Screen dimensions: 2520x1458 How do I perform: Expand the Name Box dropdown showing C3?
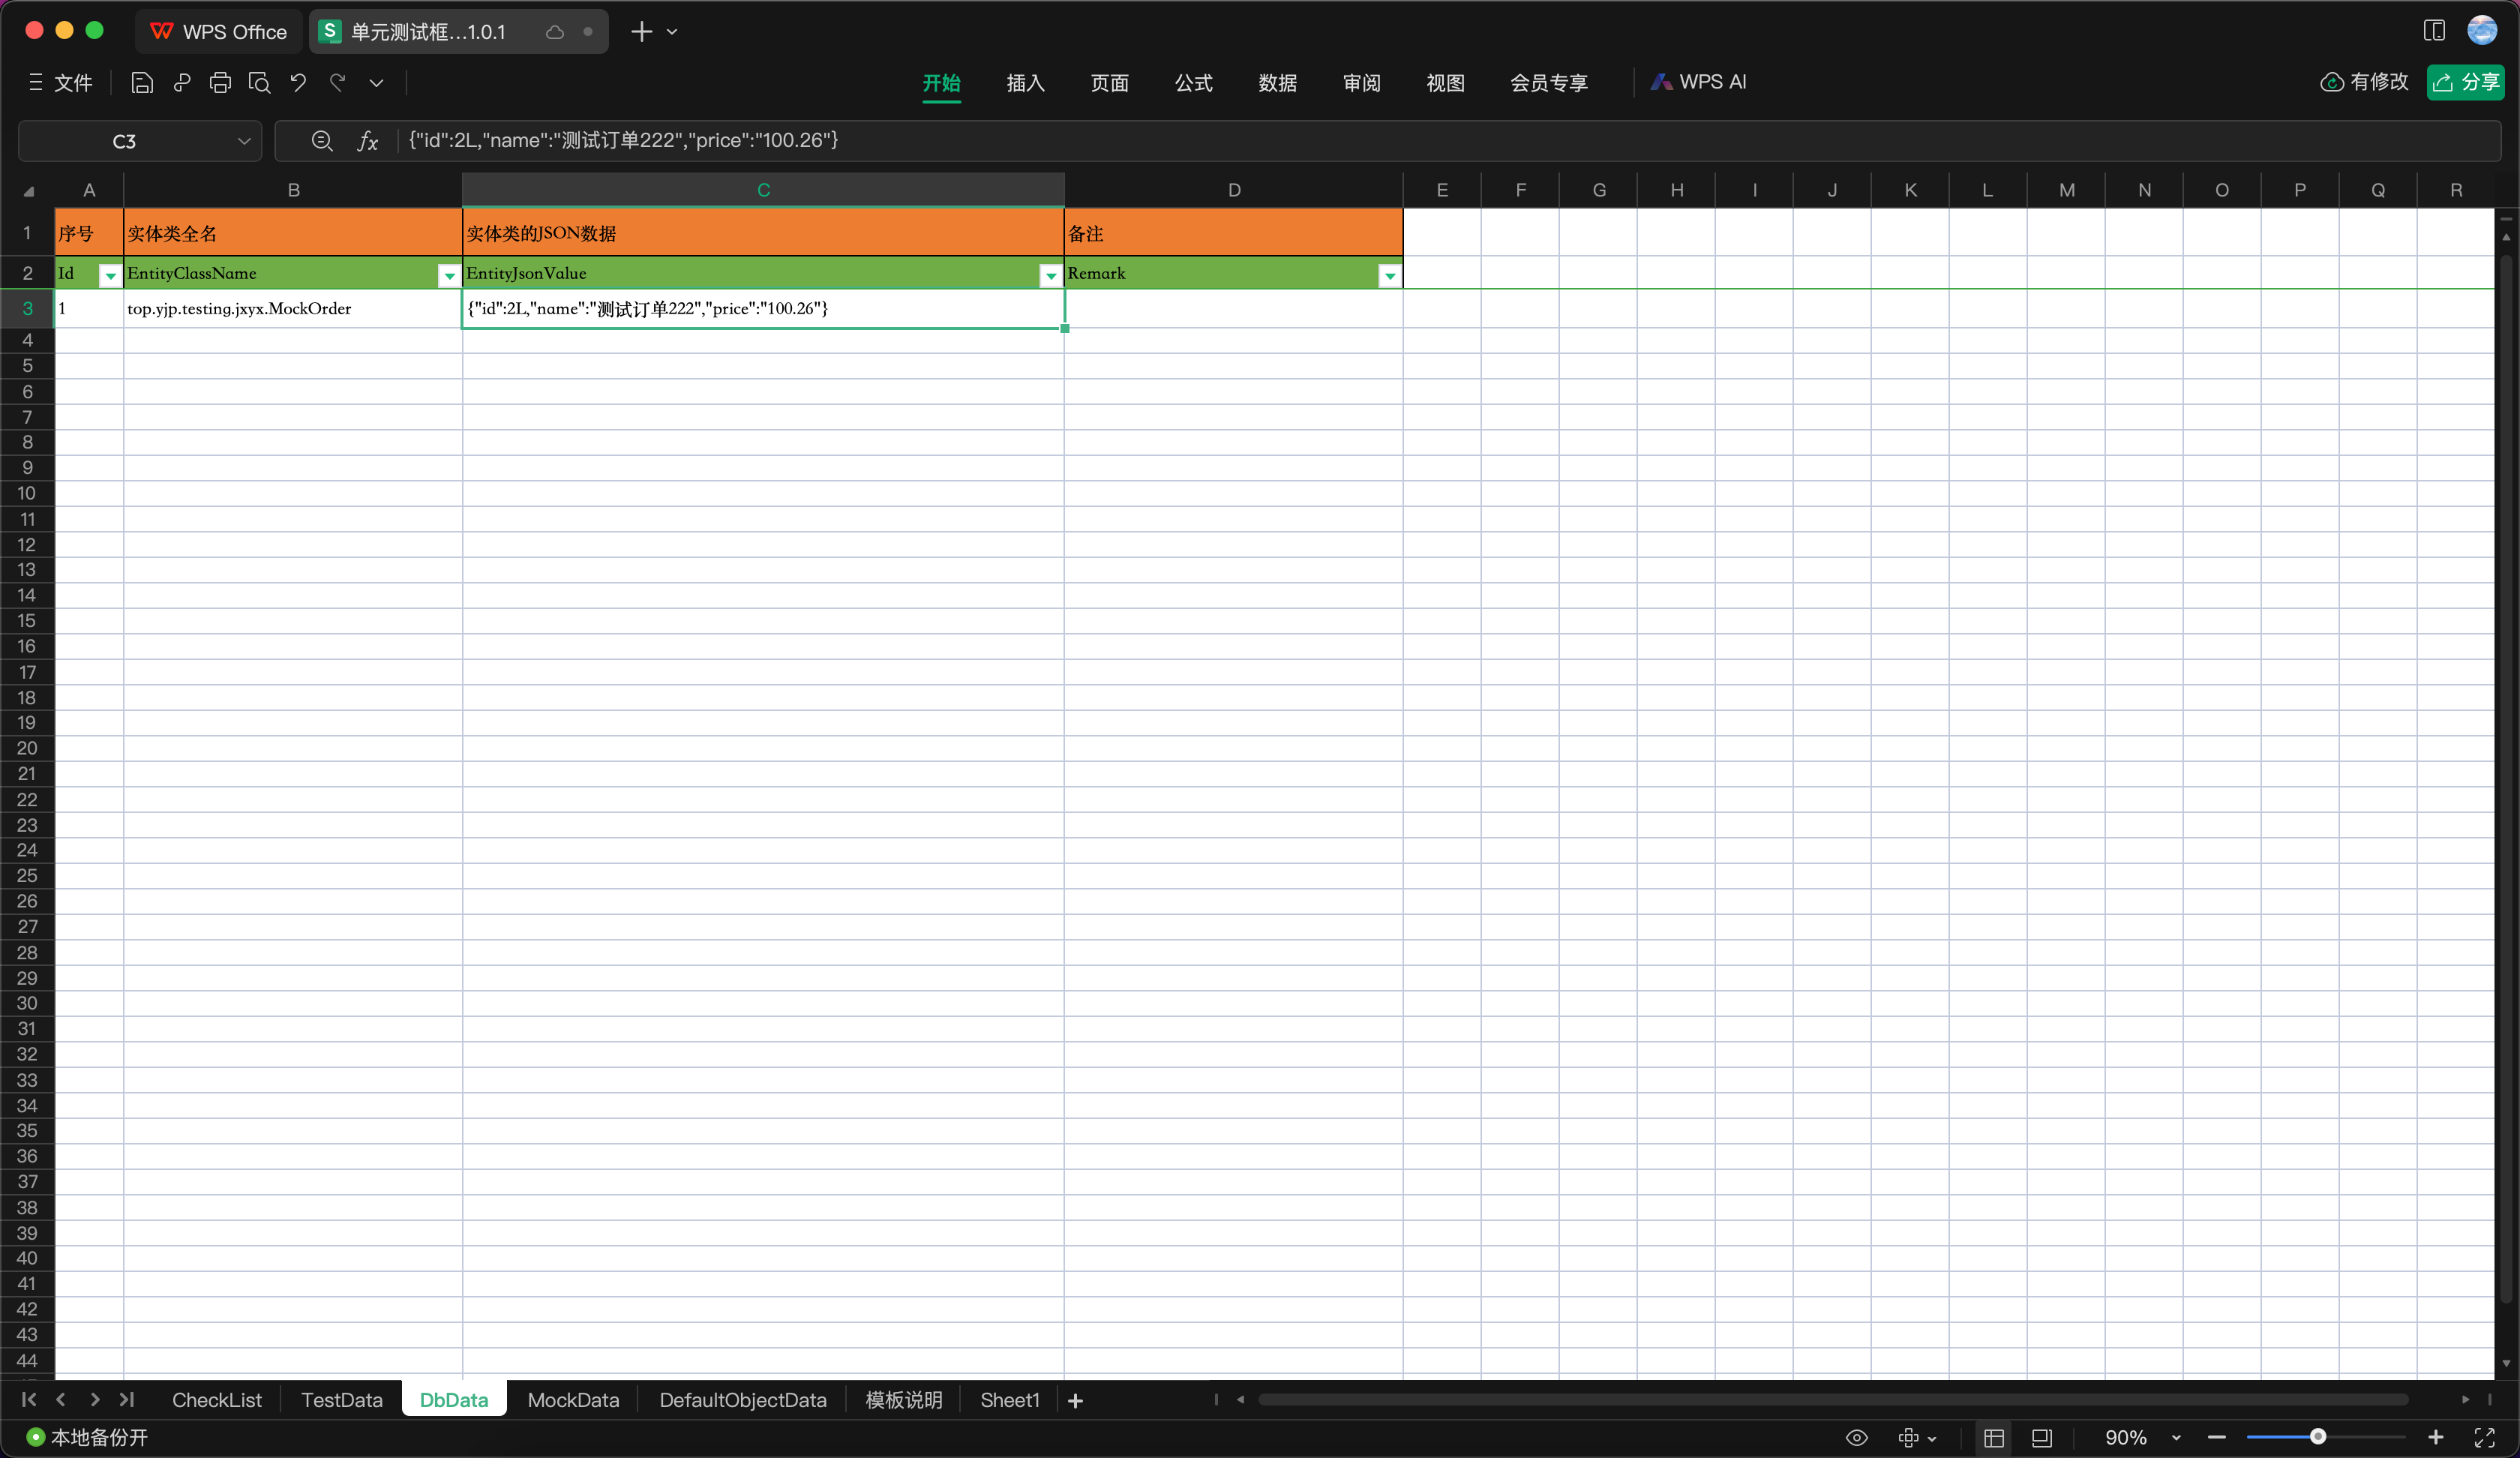pos(245,141)
